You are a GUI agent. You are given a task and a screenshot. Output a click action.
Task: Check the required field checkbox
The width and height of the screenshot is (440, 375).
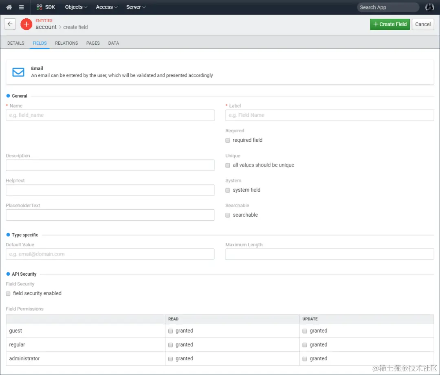coord(228,140)
